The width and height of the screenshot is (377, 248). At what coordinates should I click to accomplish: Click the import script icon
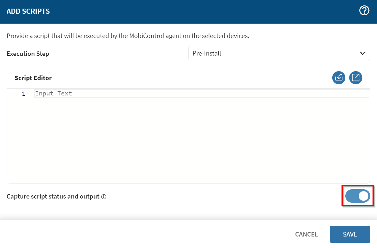339,78
